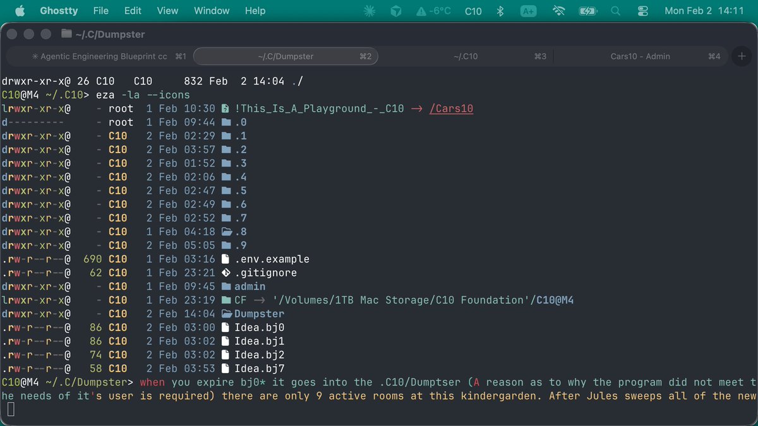Click the .gitignore file name
The image size is (758, 426).
click(265, 273)
